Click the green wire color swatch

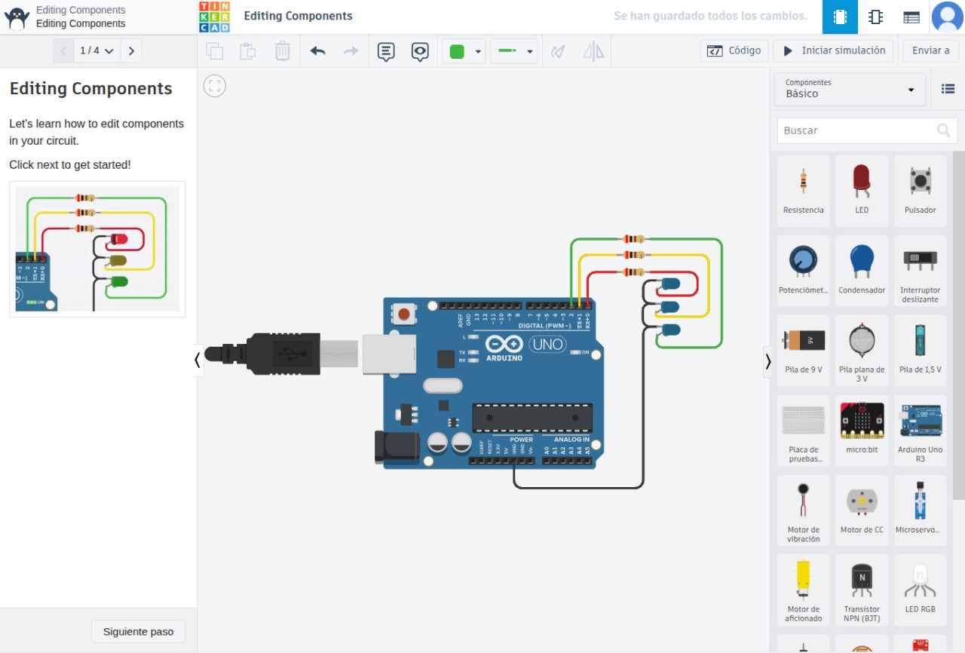(x=457, y=51)
